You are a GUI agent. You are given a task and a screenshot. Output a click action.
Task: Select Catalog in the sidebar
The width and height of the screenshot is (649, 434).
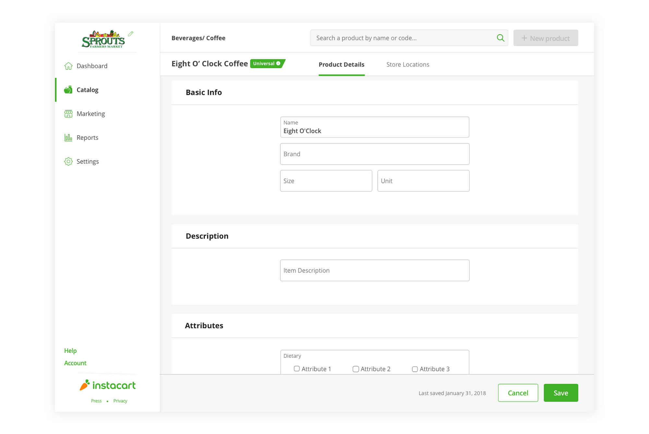click(x=107, y=90)
